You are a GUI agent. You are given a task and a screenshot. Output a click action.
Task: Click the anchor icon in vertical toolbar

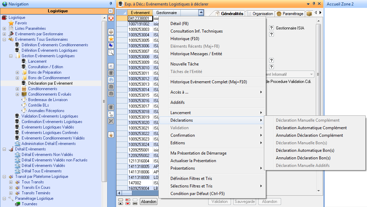(111, 114)
